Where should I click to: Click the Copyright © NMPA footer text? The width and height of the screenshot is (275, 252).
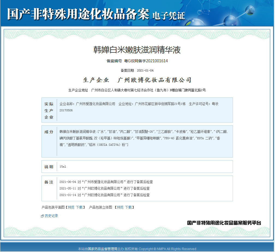pos(167,249)
